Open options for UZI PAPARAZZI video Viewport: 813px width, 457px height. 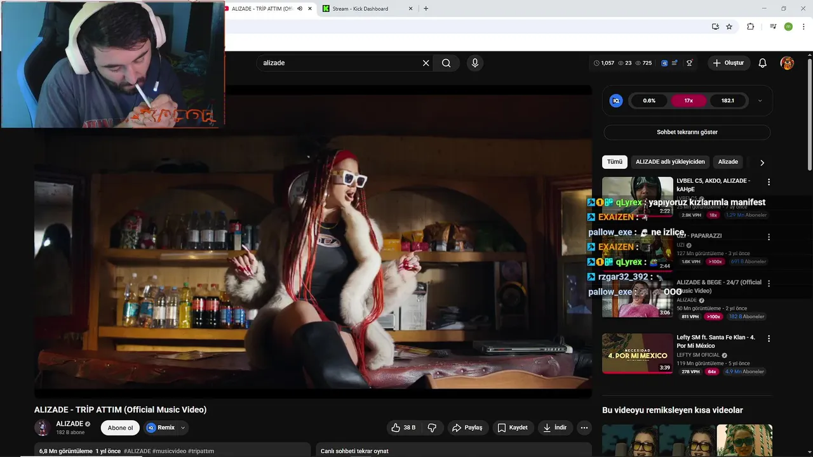point(769,237)
